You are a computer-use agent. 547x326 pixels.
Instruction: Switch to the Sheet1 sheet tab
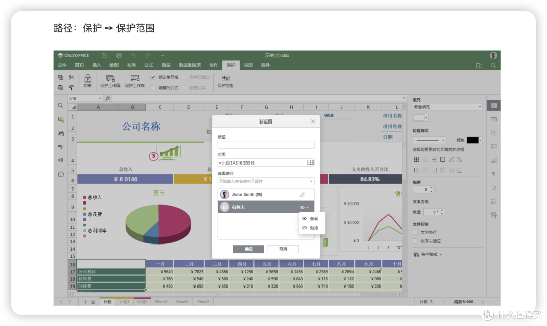(161, 302)
